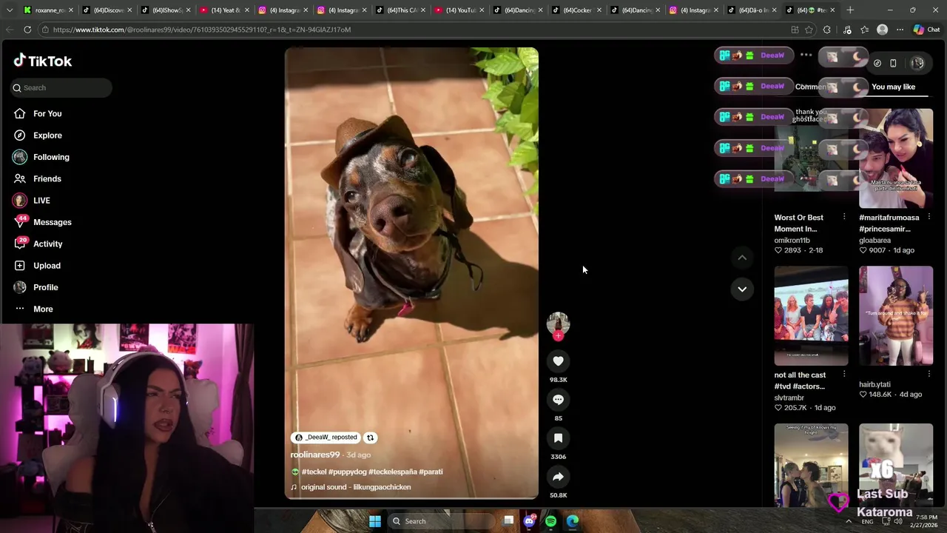Like the dachshund video with the heart

point(558,361)
